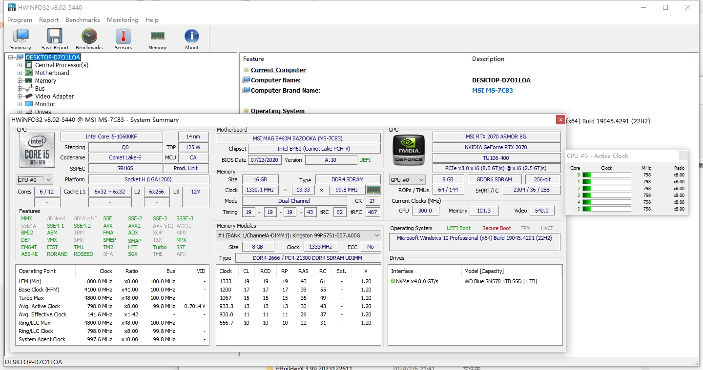Image resolution: width=703 pixels, height=370 pixels.
Task: Click the HWiNFO32 title bar app icon
Action: (11, 7)
